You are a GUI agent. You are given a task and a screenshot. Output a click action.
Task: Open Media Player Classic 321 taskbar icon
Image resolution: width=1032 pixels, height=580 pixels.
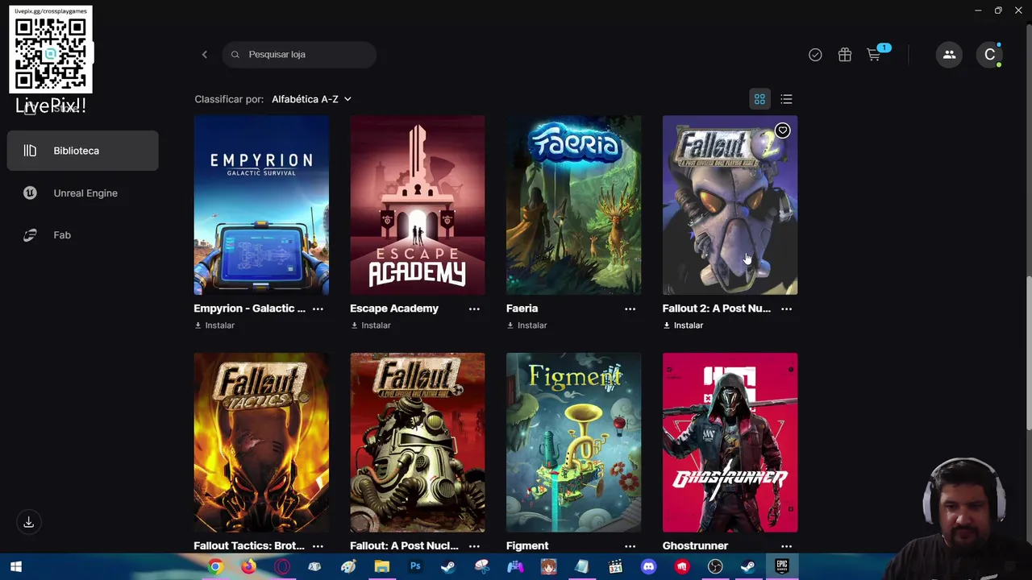pos(615,567)
